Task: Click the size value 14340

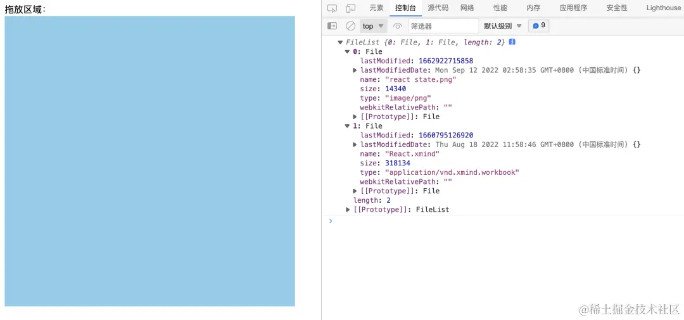Action: 396,89
